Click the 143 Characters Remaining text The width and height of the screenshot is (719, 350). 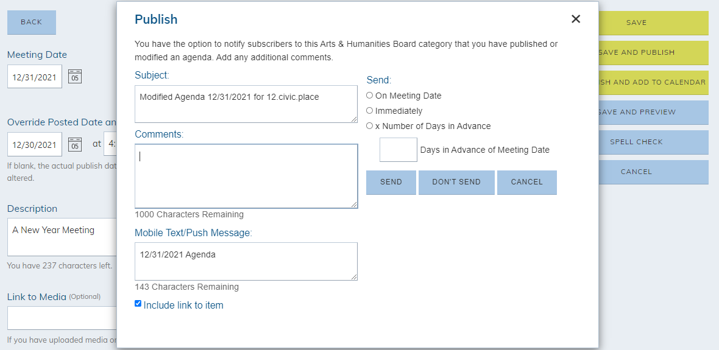coord(186,287)
